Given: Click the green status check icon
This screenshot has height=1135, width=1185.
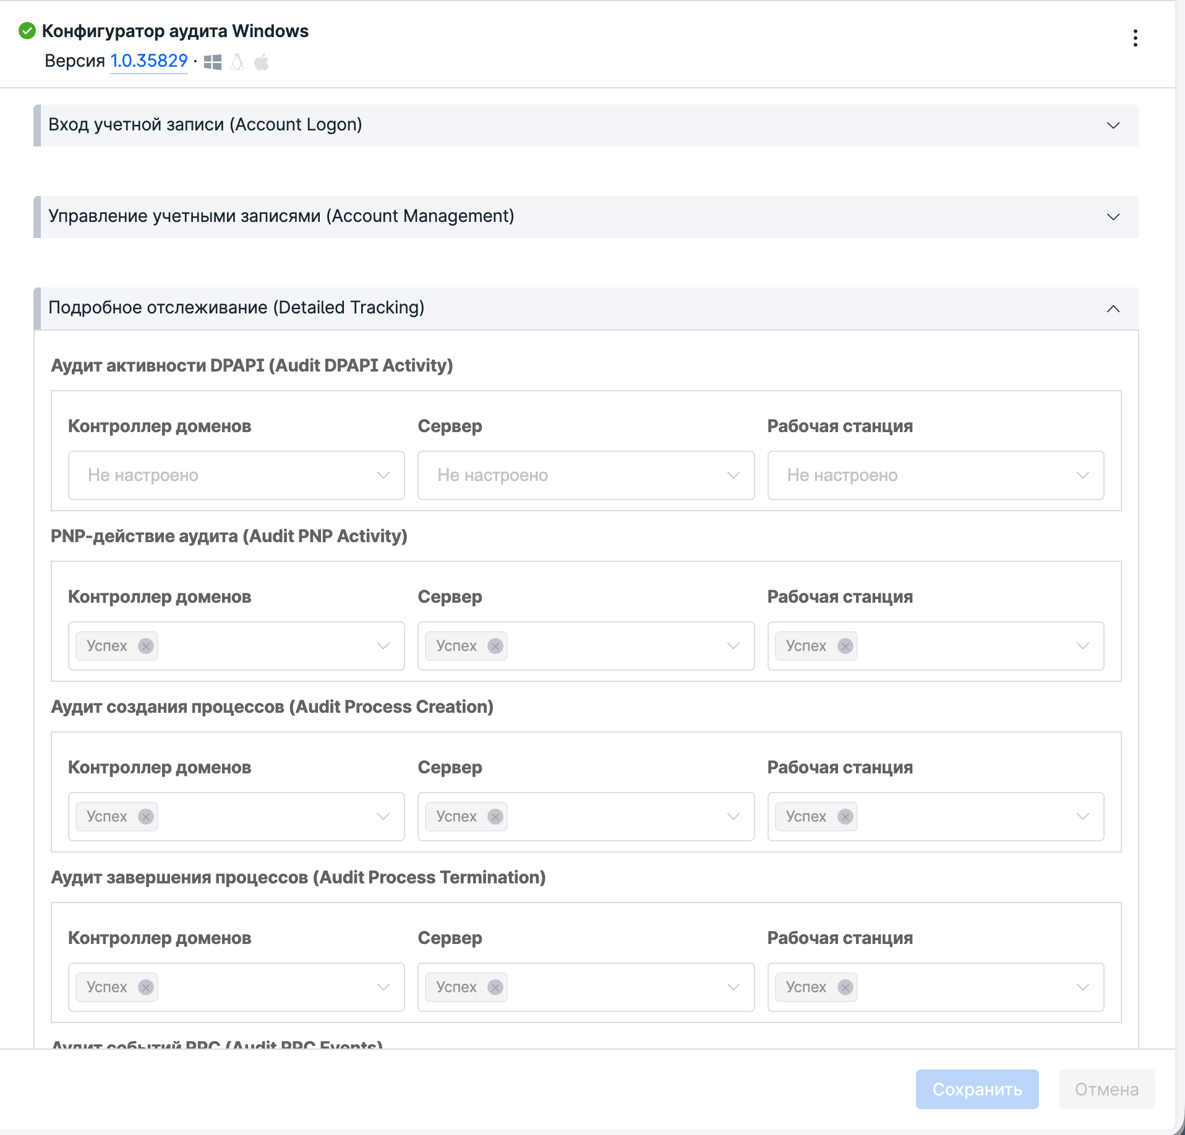Looking at the screenshot, I should click(x=27, y=31).
